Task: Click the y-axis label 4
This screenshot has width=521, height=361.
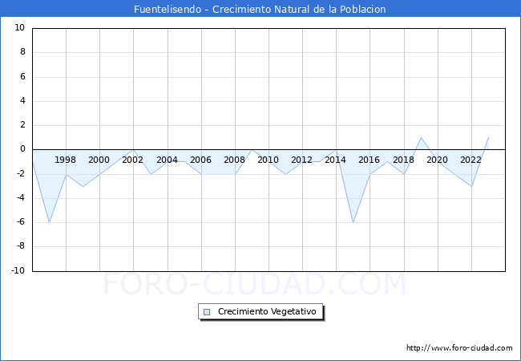Action: pos(22,101)
